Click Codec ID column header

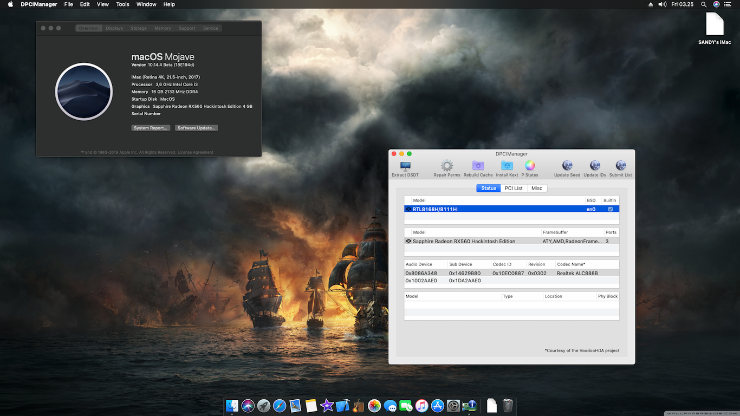tap(509, 264)
